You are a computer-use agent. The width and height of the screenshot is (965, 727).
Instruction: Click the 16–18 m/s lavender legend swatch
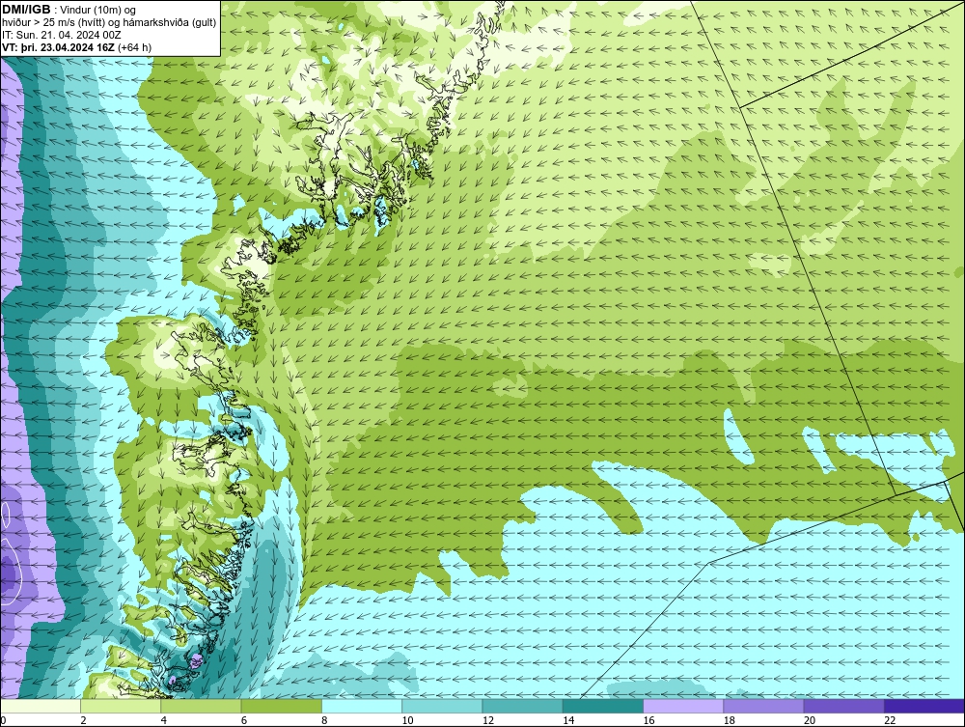click(x=683, y=706)
